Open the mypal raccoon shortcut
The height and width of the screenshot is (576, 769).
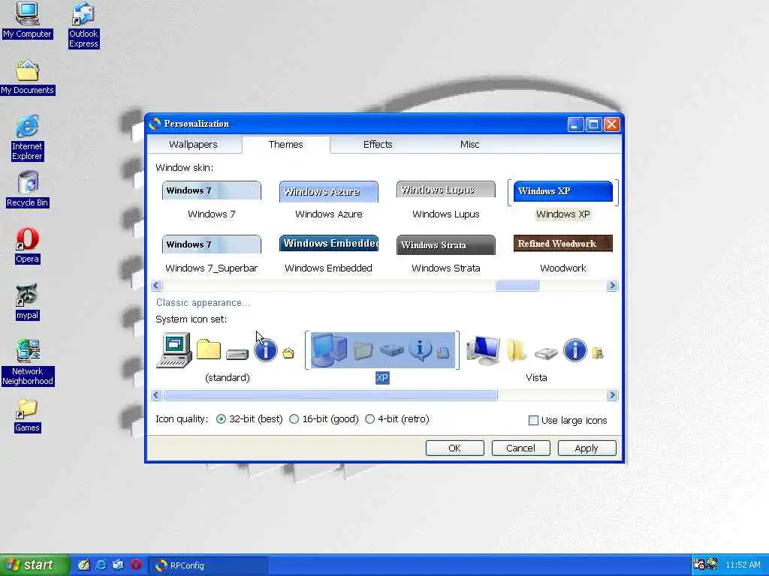pos(27,302)
